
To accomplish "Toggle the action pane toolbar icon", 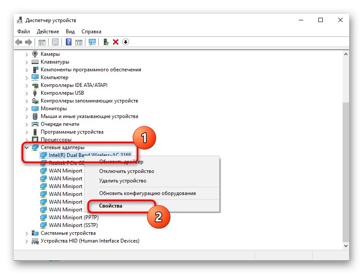I will coord(79,42).
